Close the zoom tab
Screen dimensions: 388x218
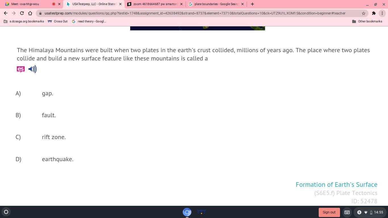coord(182,4)
